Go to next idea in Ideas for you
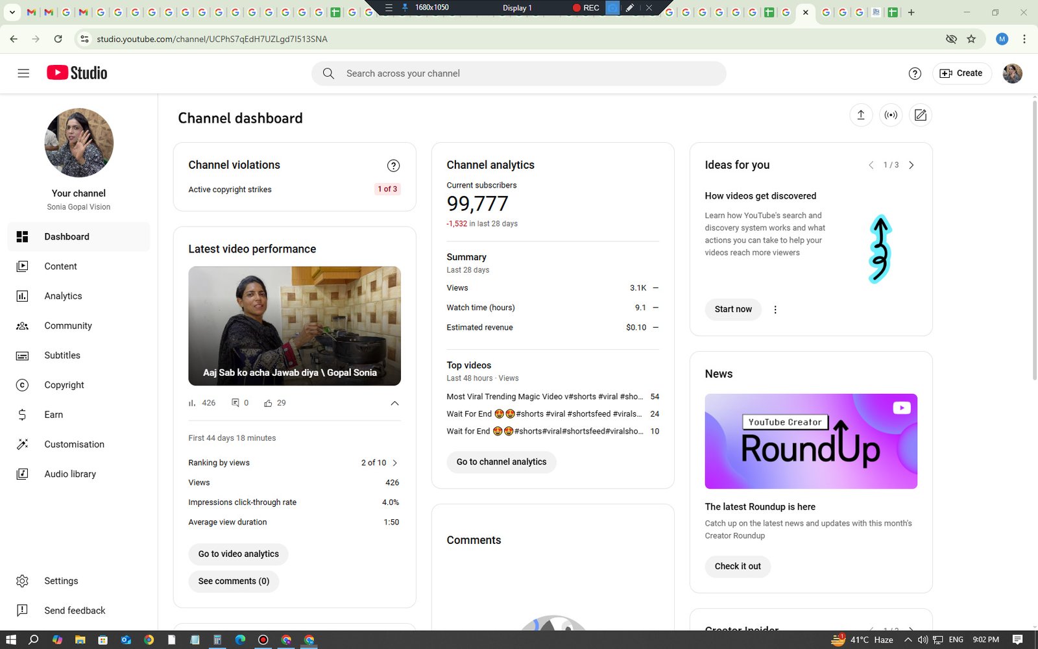1038x649 pixels. (911, 165)
